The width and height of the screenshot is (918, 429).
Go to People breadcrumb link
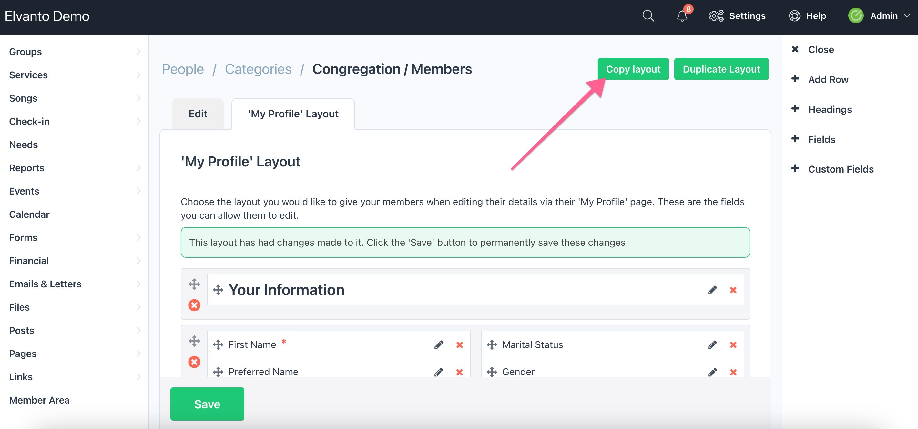pos(183,69)
